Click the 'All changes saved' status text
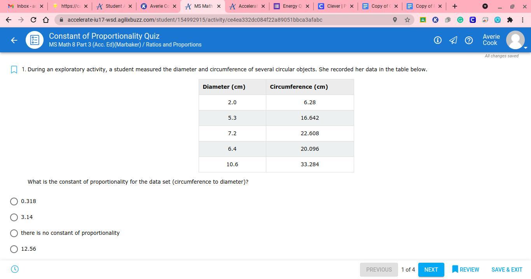This screenshot has width=531, height=279. point(501,56)
